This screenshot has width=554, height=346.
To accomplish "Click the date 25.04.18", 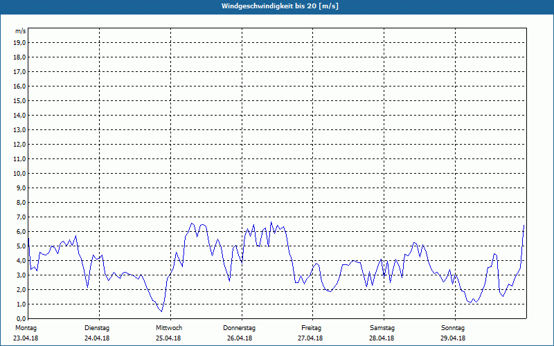I will pos(168,338).
